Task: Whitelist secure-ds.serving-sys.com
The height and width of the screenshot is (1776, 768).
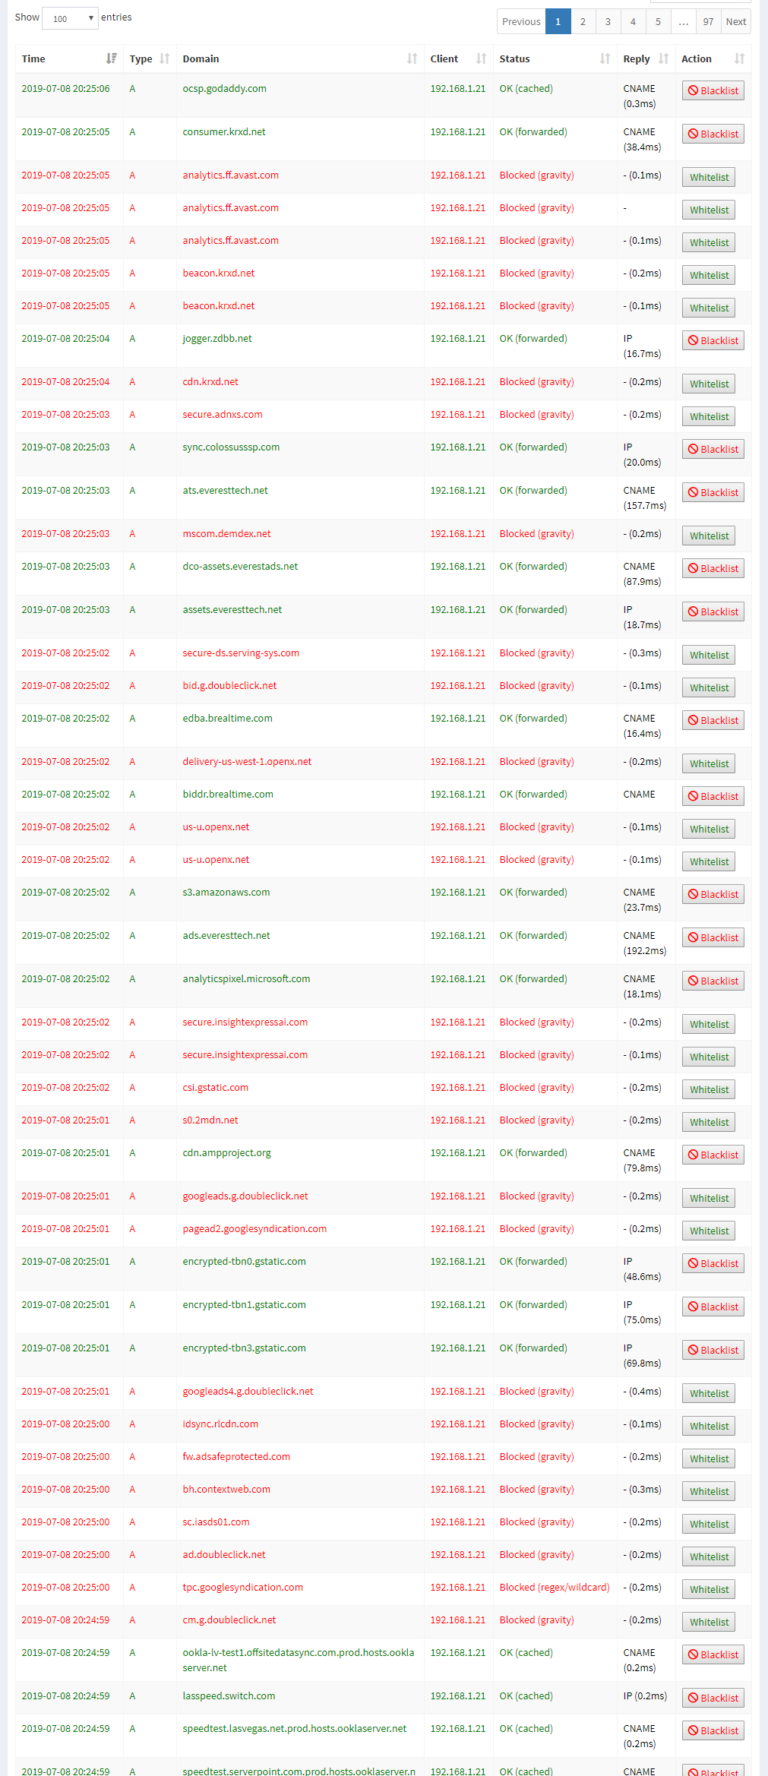Action: [x=709, y=655]
